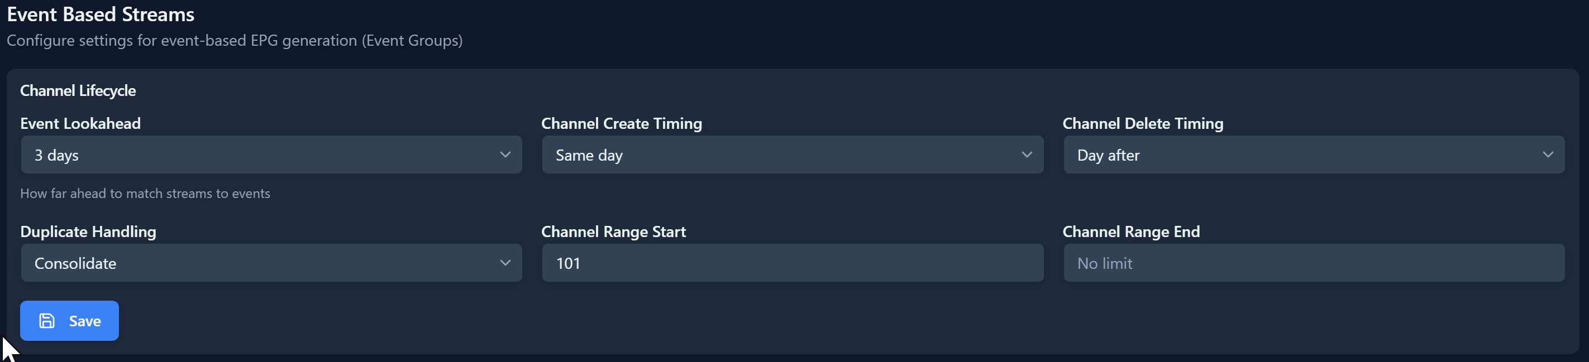Click the Channel Create Timing chevron arrow
The image size is (1589, 362).
tap(1027, 155)
